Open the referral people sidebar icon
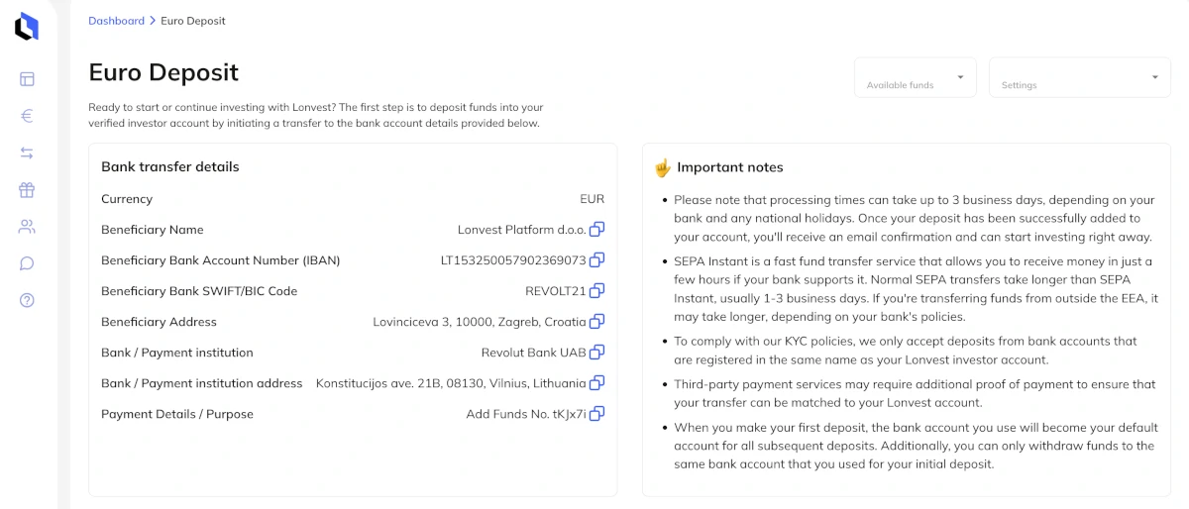The height and width of the screenshot is (509, 1189). coord(27,227)
